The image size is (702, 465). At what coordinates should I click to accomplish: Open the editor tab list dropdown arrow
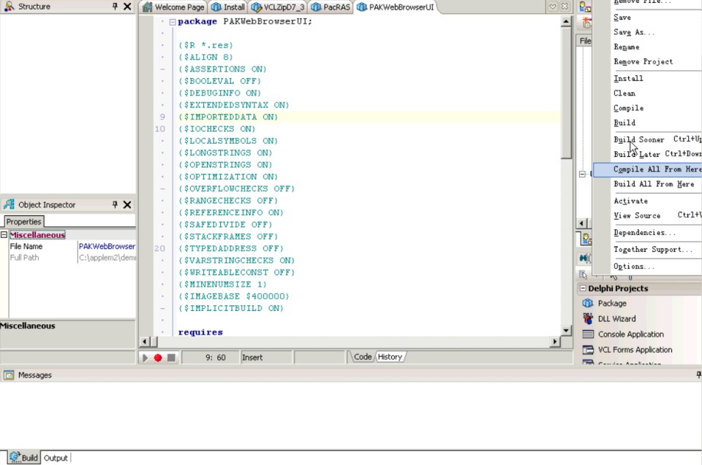[x=553, y=7]
